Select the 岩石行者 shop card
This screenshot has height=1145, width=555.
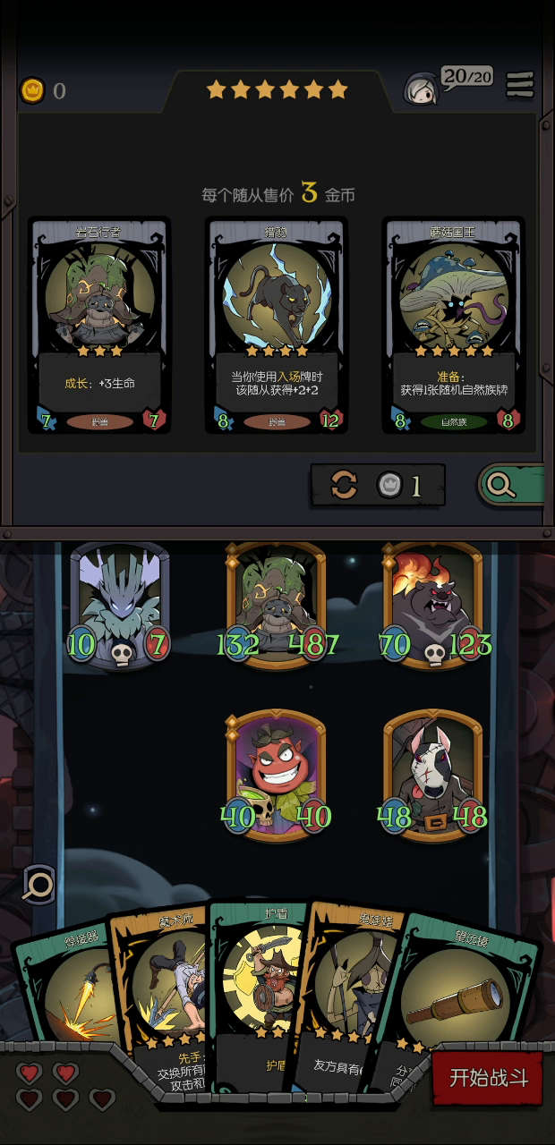click(99, 326)
